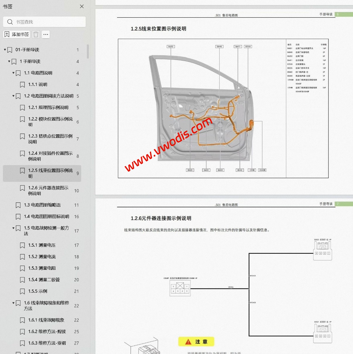
Task: Click bookmark icon beside 1.4 电路图图册图标说明
Action: tap(18, 217)
